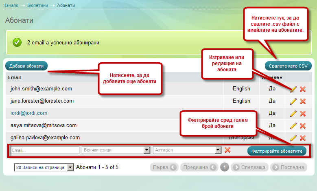Open the 'Всички езици' language dropdown
This screenshot has width=317, height=191.
(116, 150)
